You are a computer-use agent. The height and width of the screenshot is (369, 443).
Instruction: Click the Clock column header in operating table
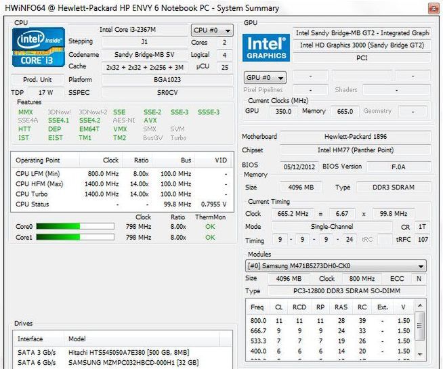tap(101, 160)
